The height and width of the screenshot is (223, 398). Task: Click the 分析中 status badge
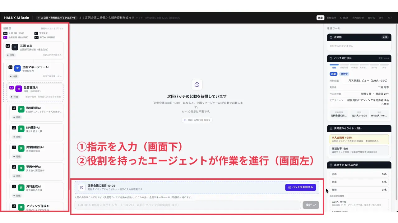(344, 74)
